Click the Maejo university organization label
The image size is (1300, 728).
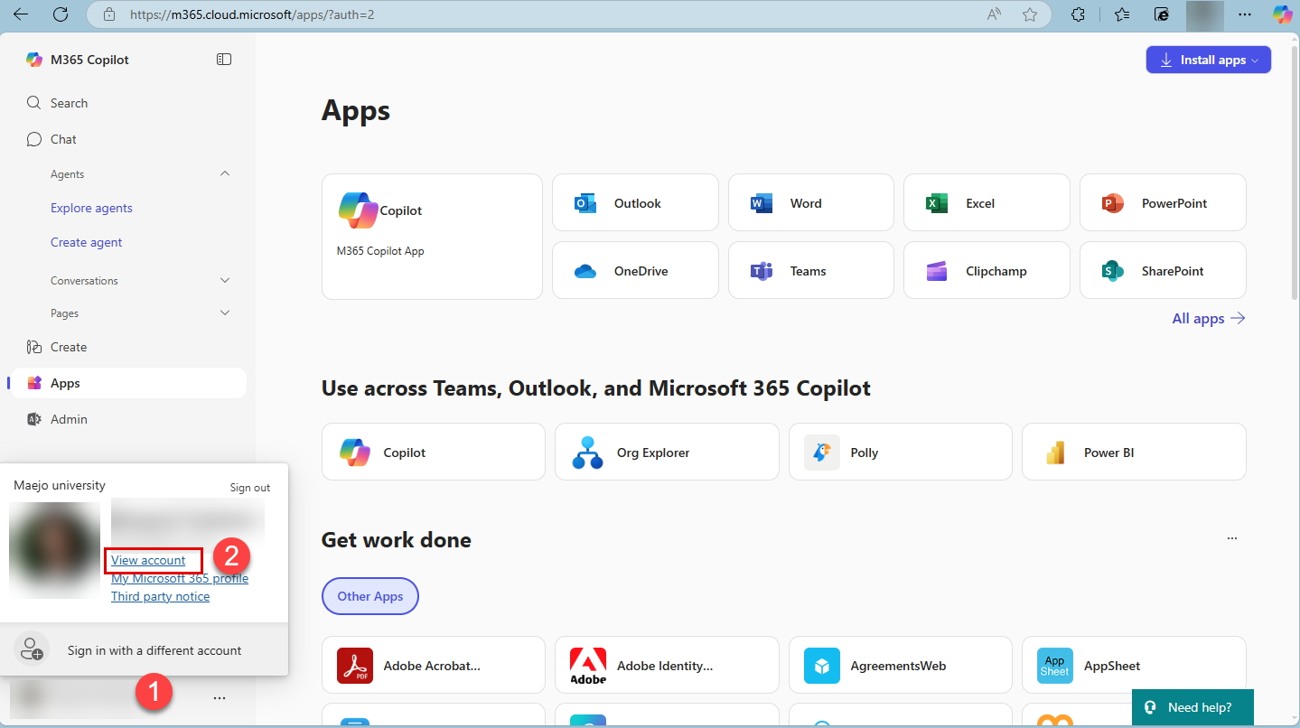pyautogui.click(x=60, y=485)
